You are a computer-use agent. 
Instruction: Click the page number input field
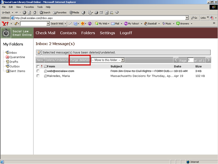pyautogui.click(x=191, y=60)
